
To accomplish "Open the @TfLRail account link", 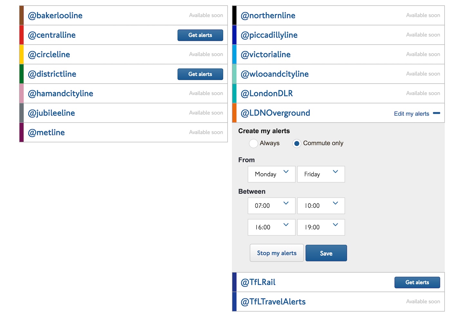I will coord(258,282).
